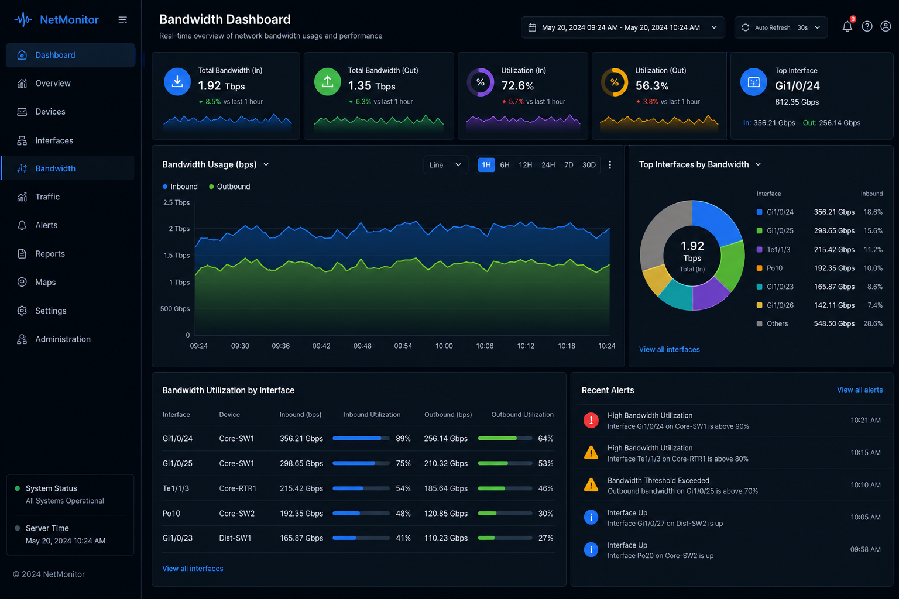Select the 24H time range
This screenshot has height=599, width=899.
(548, 165)
